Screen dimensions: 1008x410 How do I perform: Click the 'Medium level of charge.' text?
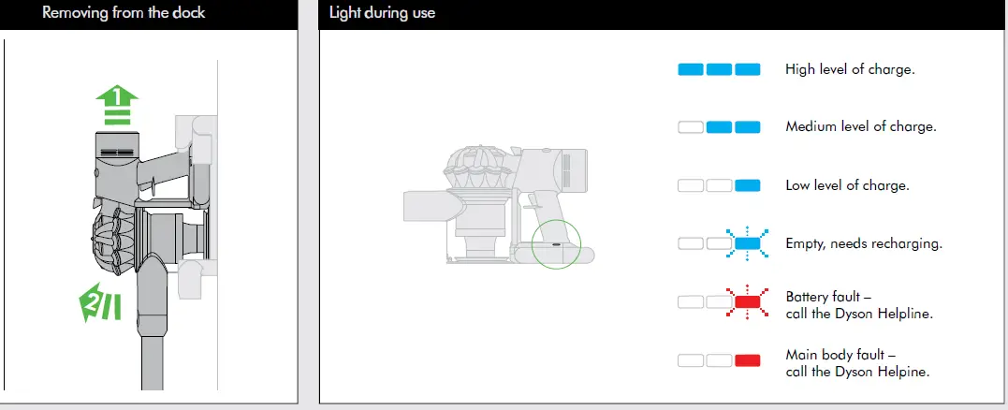click(x=860, y=126)
